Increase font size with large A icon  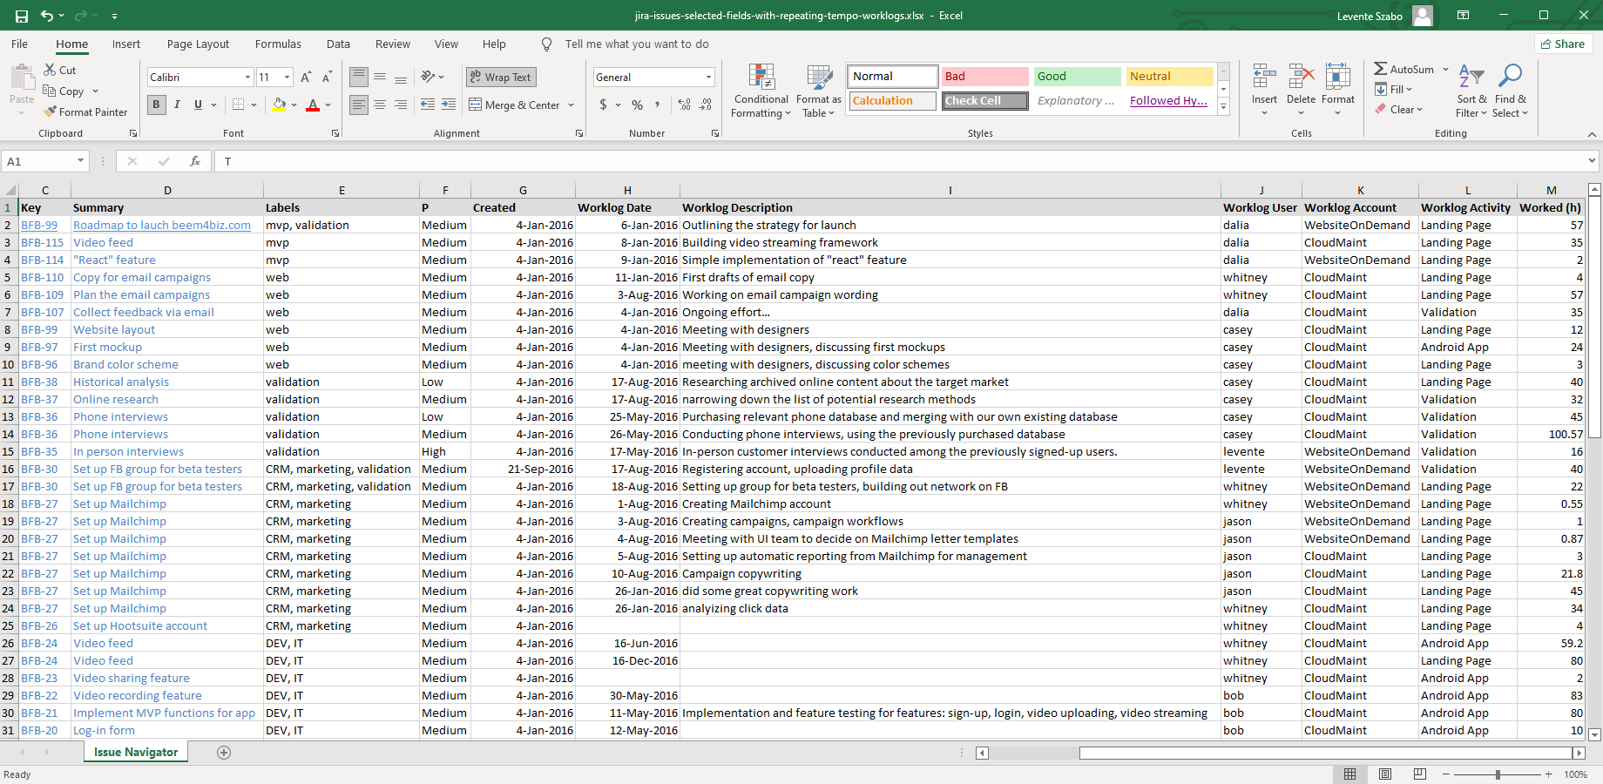306,78
